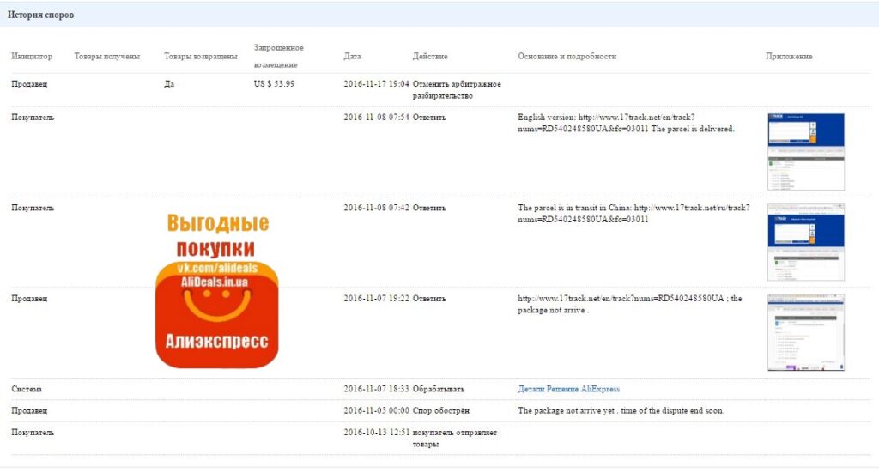This screenshot has height=473, width=879.
Task: Select 'Покупатель' in the 2016-10-13 row
Action: coord(33,433)
